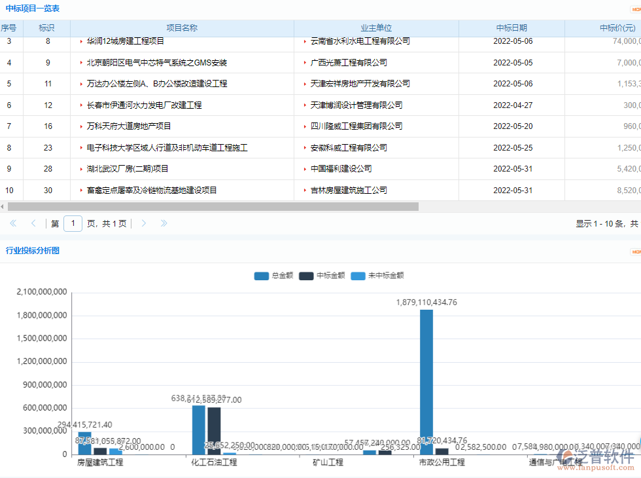The image size is (641, 478).
Task: Open owner 天津宏祥房地产开发有限公司
Action: tap(360, 84)
